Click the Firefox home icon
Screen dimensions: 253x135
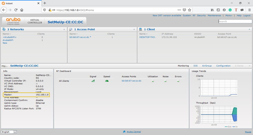(x=22, y=10)
